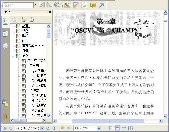Collapse the 正文 bookmark tree node

(13, 56)
